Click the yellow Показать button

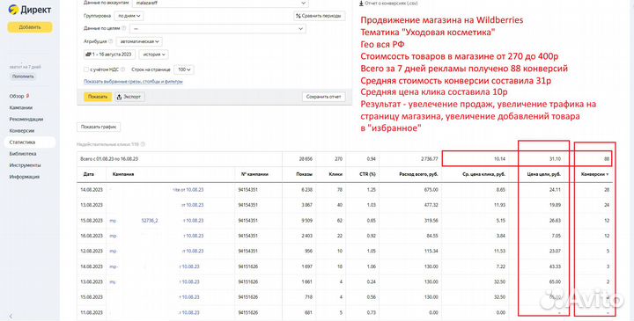point(98,97)
